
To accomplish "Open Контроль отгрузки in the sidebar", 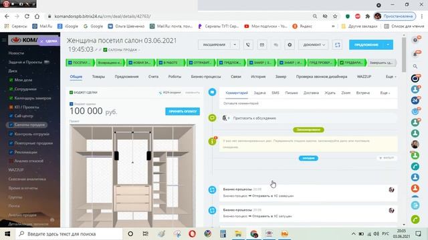I will (31, 134).
